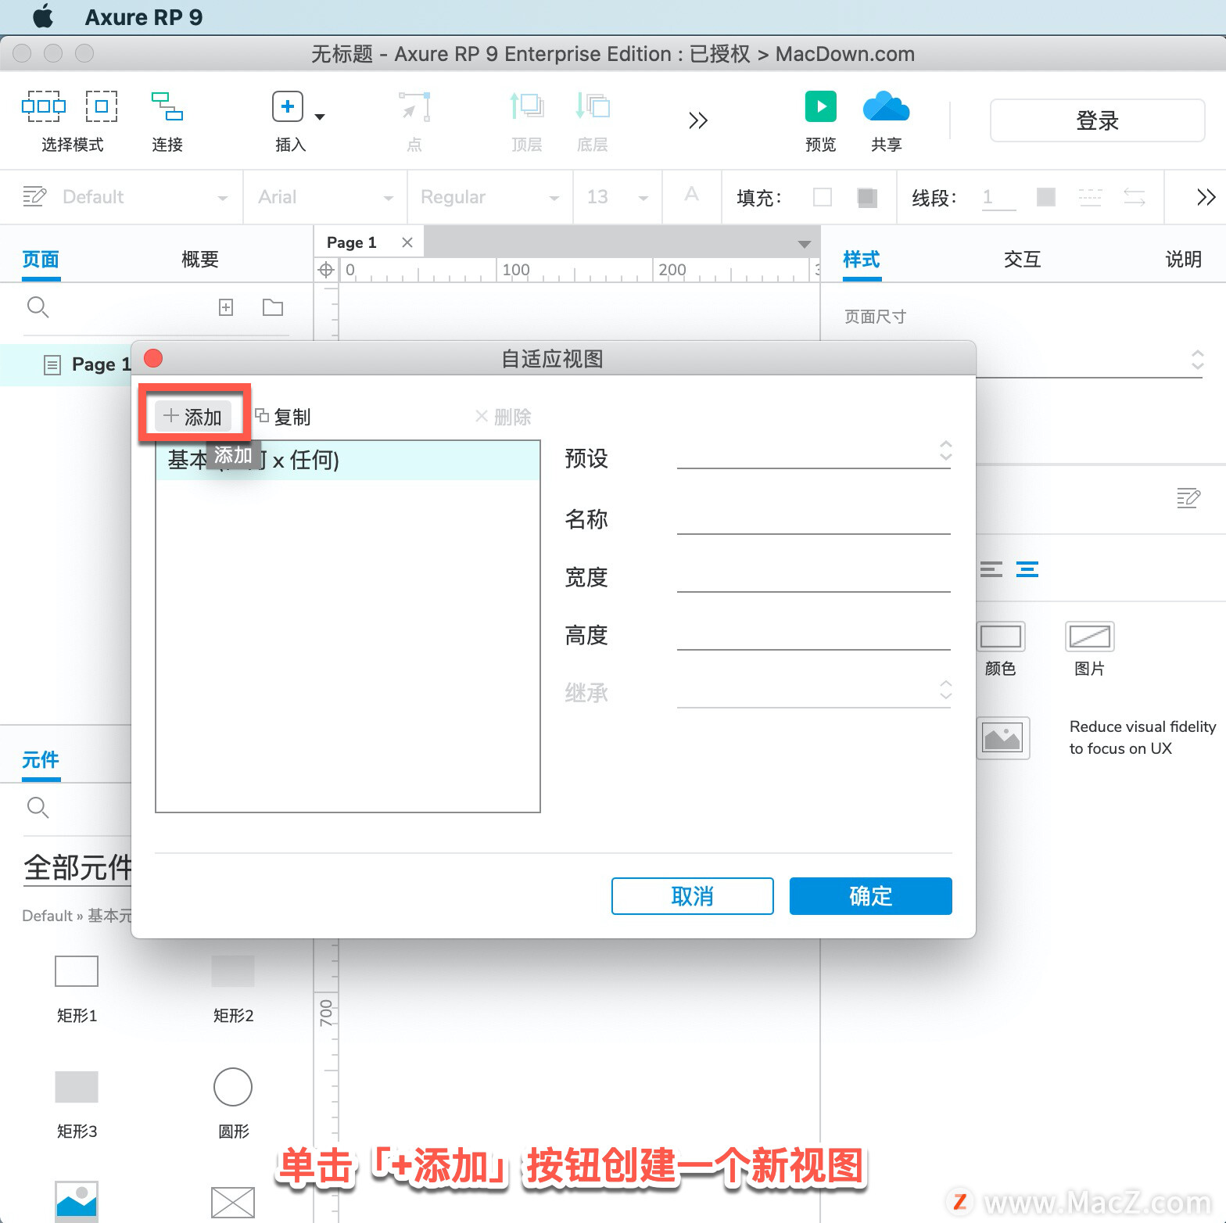
Task: Open the Preset (预设) dropdown
Action: pos(814,453)
